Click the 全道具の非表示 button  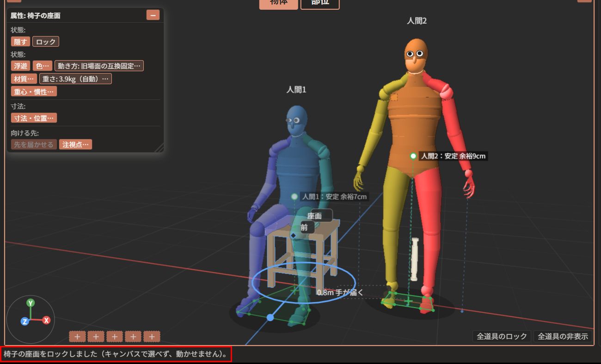(563, 336)
